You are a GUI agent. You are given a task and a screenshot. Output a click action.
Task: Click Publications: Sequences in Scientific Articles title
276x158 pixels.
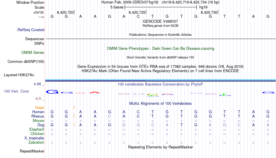click(160, 35)
